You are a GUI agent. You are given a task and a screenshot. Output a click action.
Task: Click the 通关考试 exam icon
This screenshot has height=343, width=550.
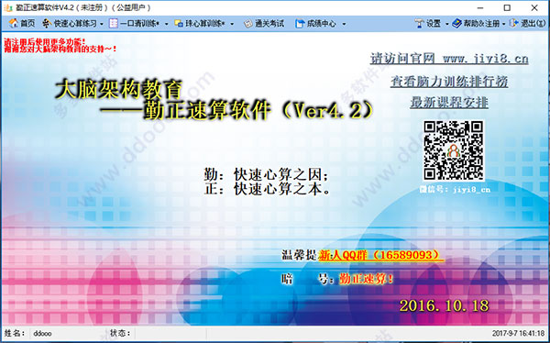[248, 24]
